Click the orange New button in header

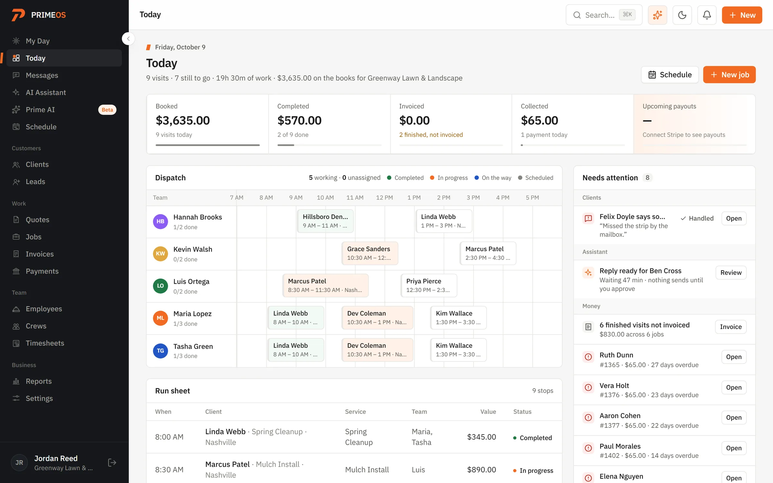click(742, 15)
